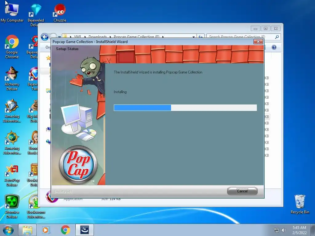Image resolution: width=315 pixels, height=236 pixels.
Task: Open the Recycle Bin
Action: pos(300,204)
